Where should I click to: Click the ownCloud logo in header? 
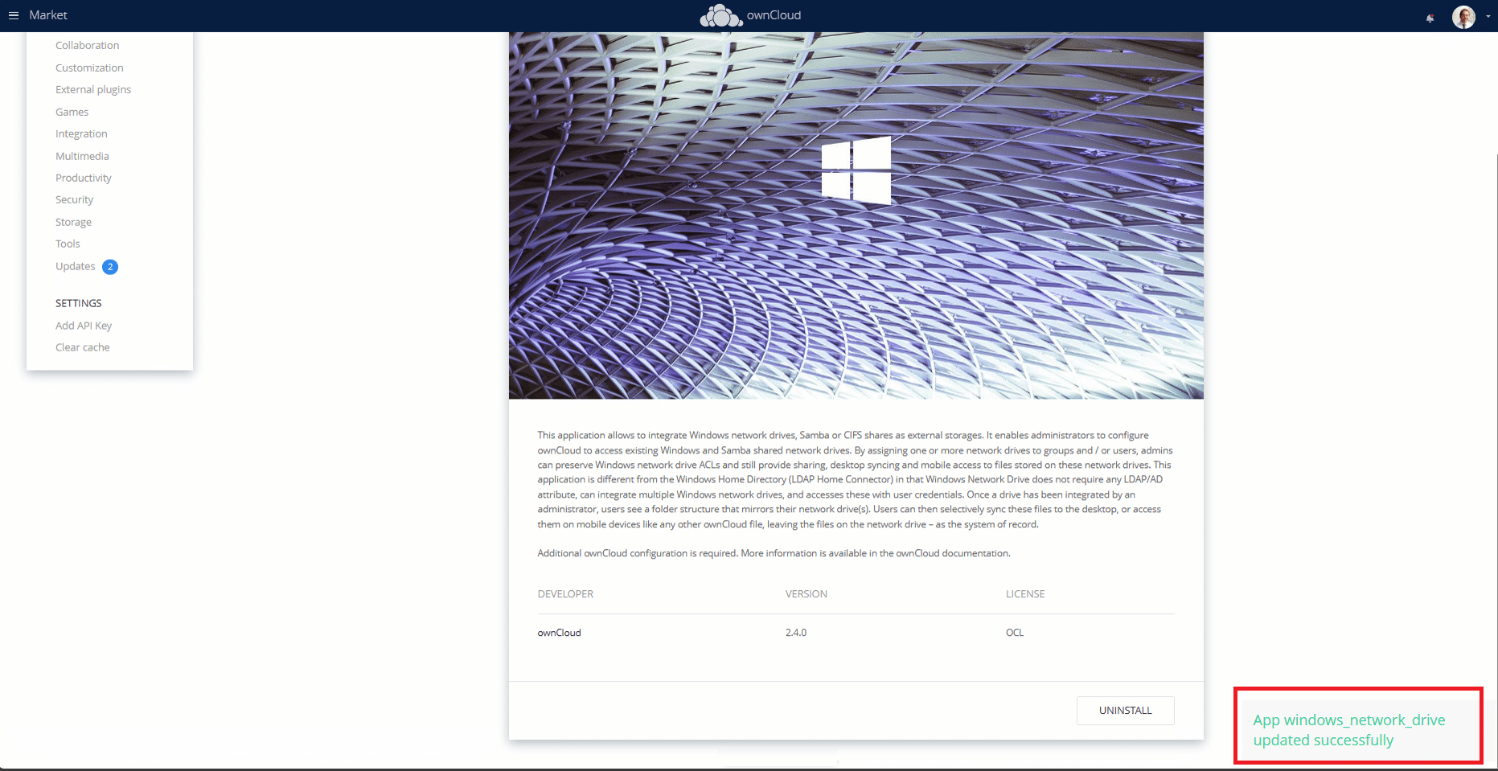point(750,15)
